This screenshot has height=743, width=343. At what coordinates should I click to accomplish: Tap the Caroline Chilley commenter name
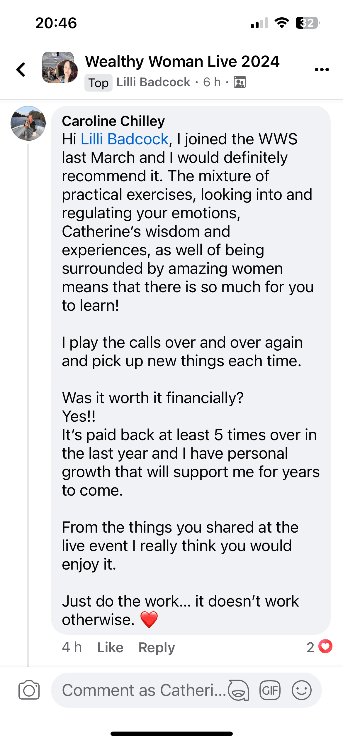click(113, 121)
